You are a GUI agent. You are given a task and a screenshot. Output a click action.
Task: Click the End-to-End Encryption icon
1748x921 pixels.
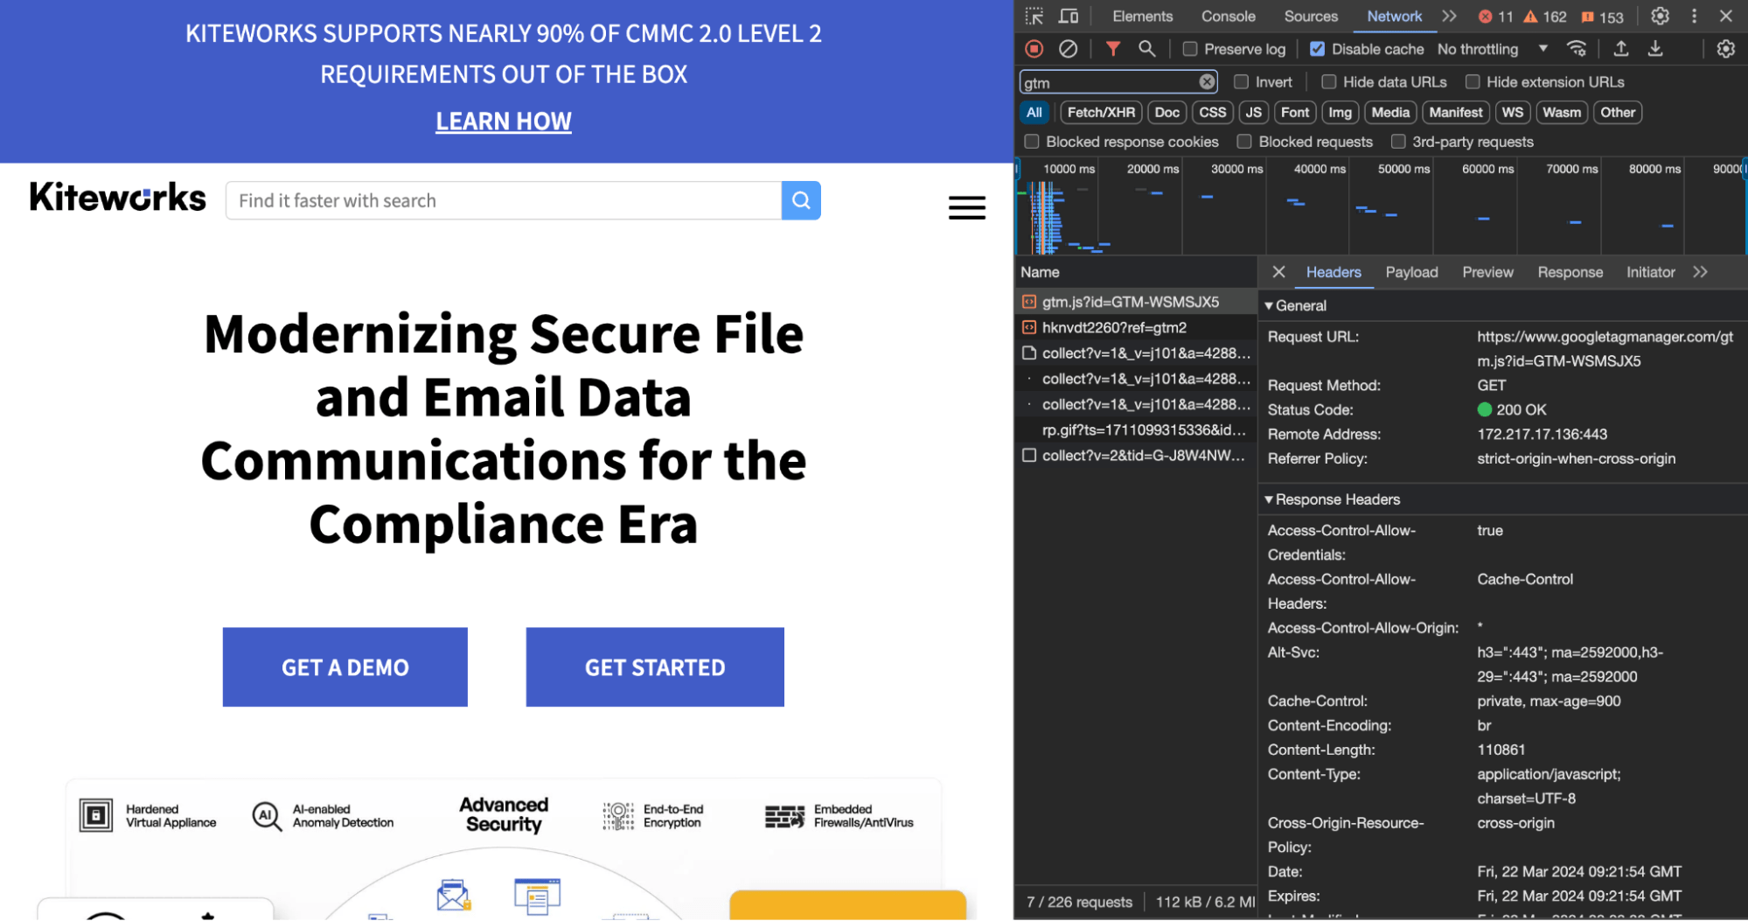pyautogui.click(x=618, y=816)
